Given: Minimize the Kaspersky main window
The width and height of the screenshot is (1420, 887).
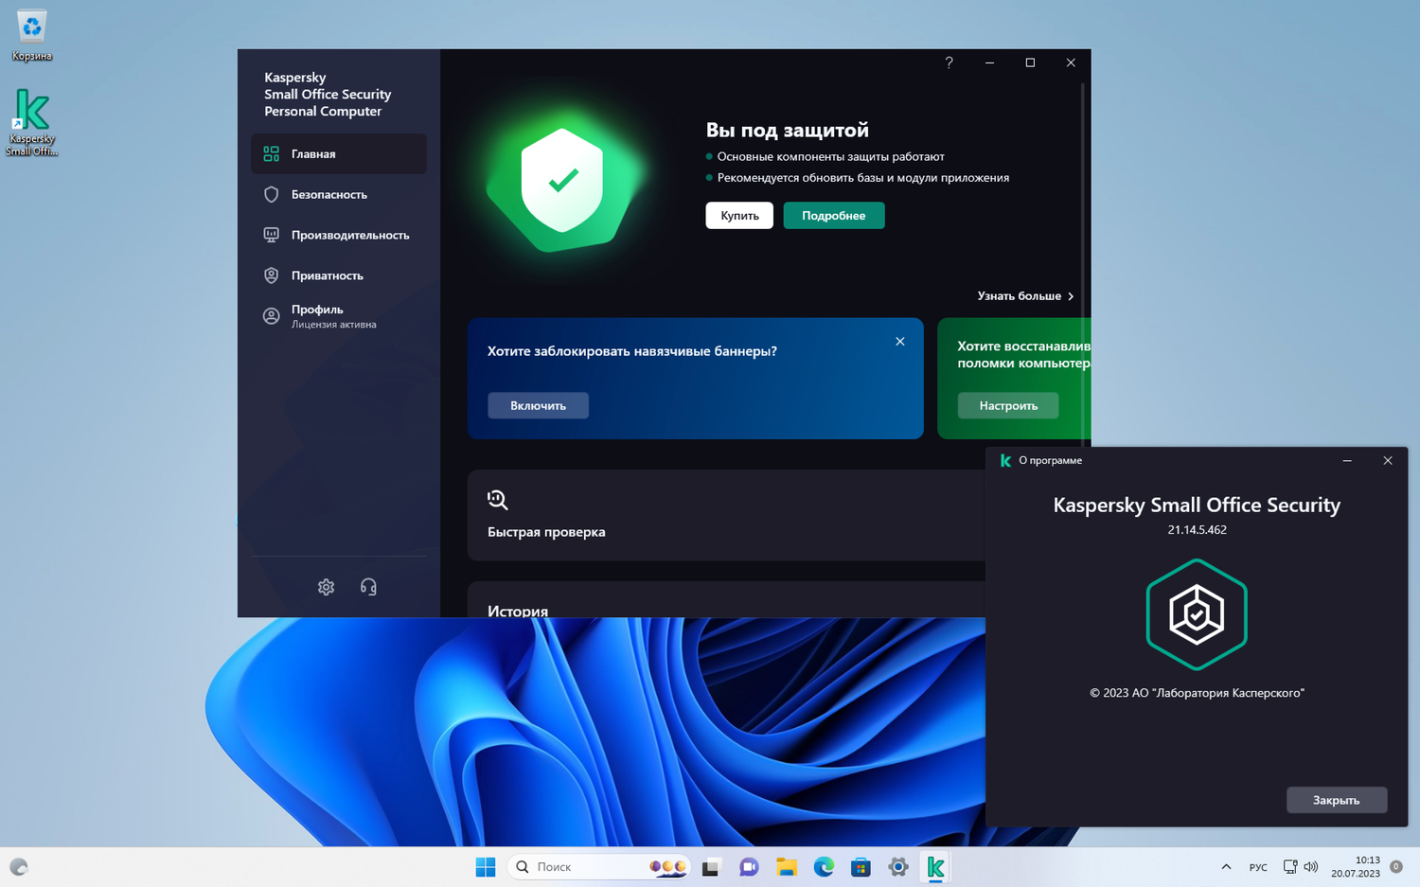Looking at the screenshot, I should pos(989,62).
